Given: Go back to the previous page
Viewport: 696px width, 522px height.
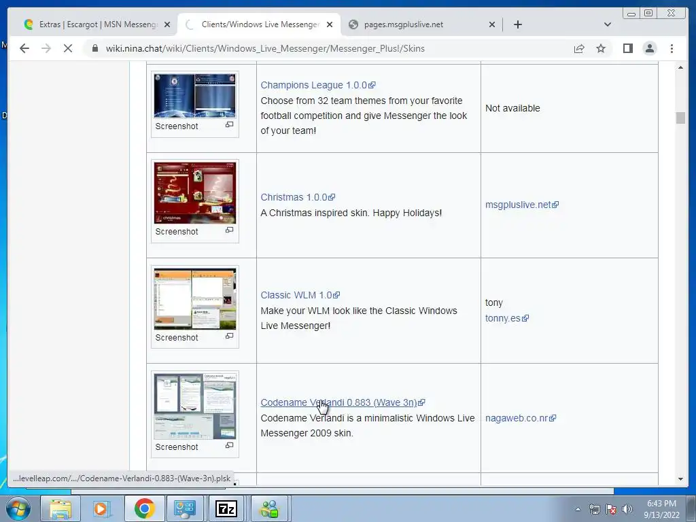Looking at the screenshot, I should pyautogui.click(x=24, y=48).
